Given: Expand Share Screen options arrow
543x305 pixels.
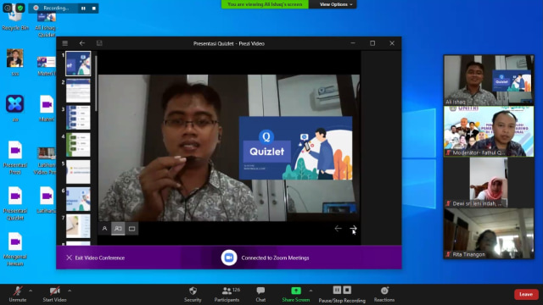Looking at the screenshot, I should 311,291.
